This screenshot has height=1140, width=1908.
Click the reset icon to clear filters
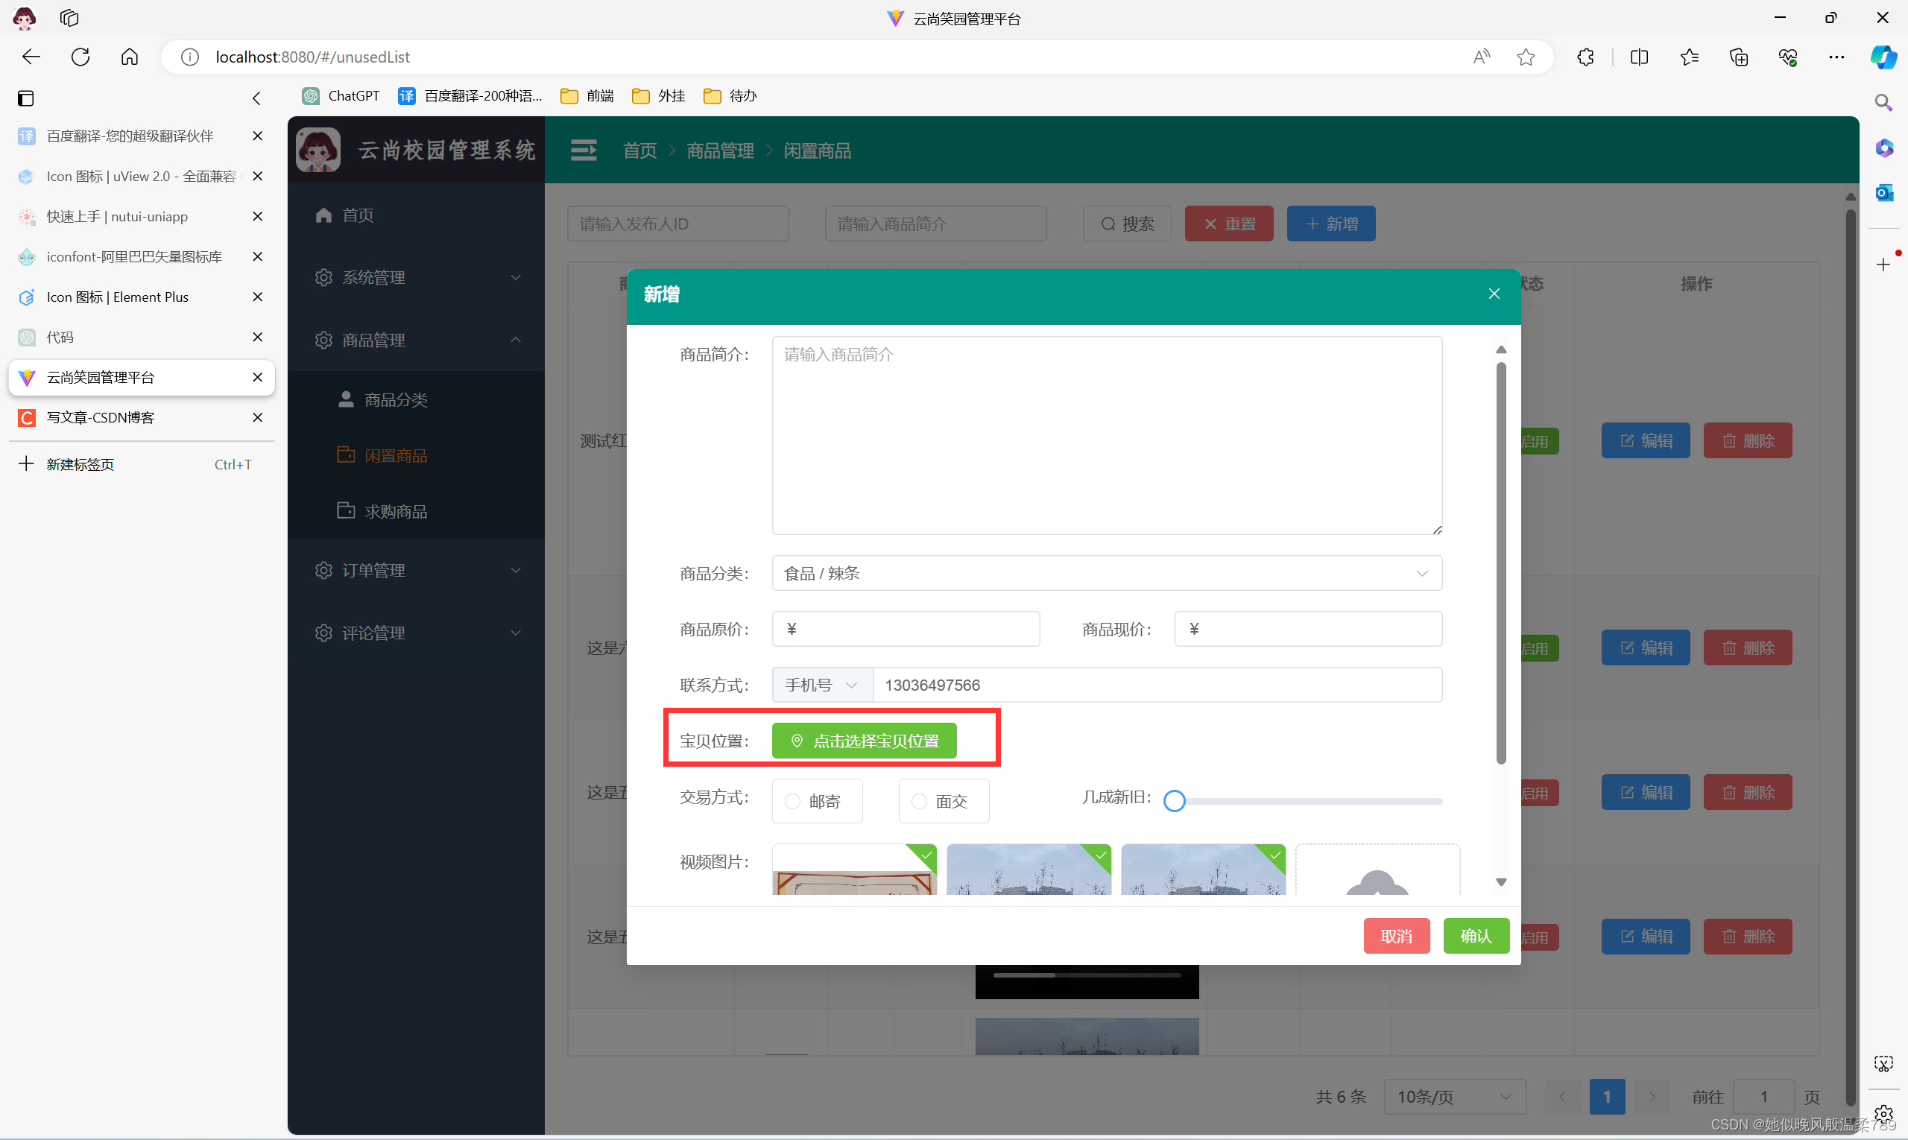(1227, 223)
